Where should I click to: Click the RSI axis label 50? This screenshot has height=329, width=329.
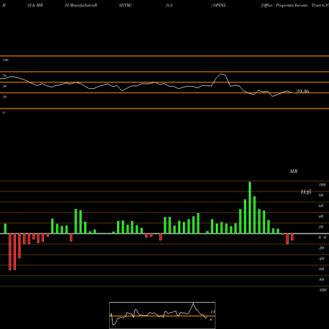(5, 86)
